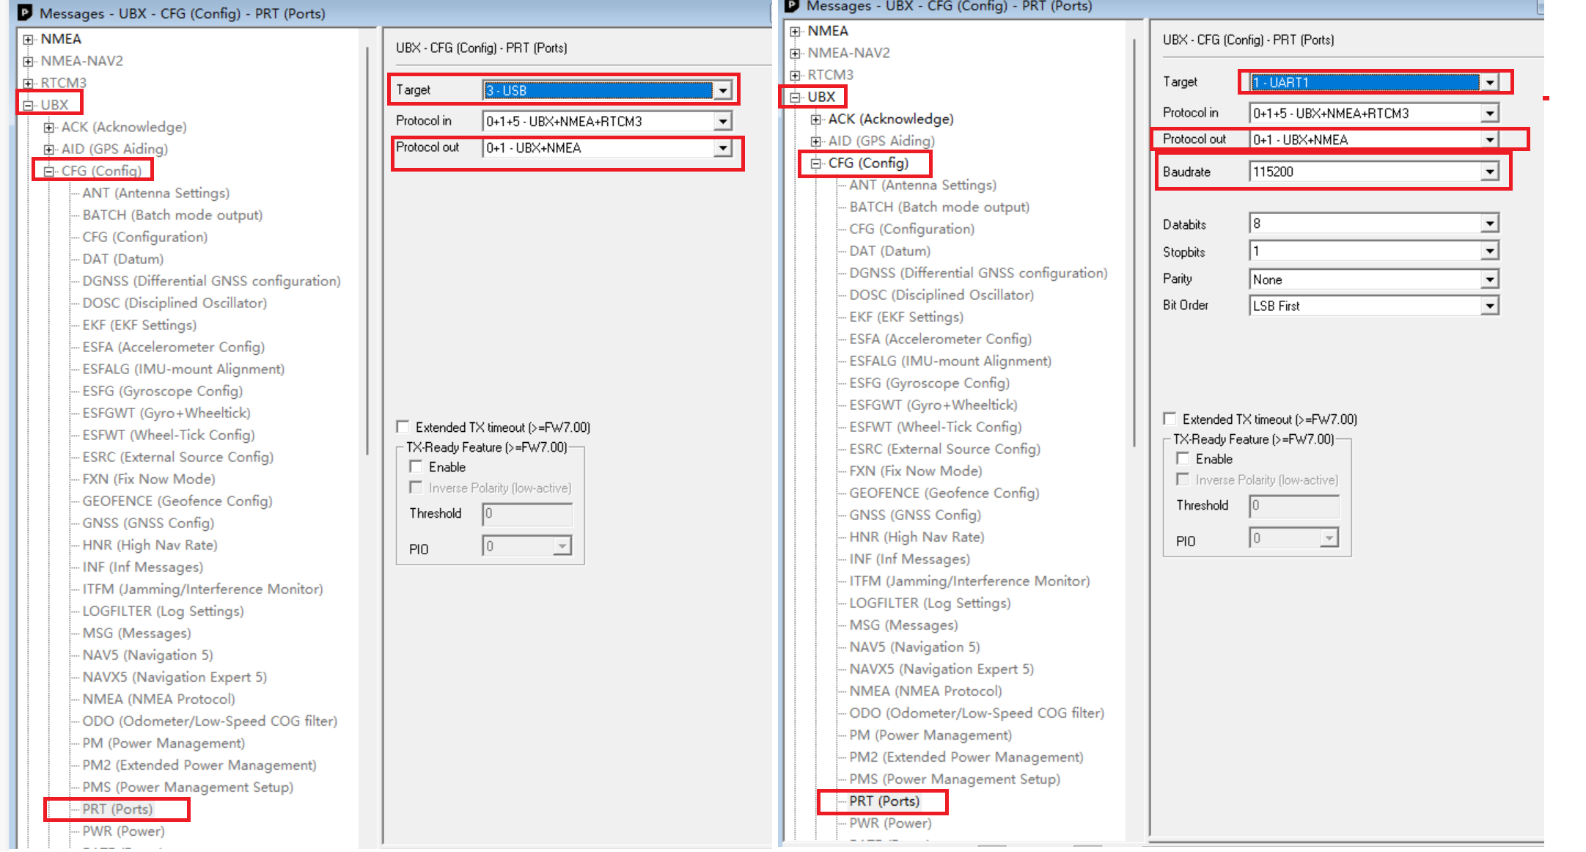Select PRT (Ports) in the left tree
Image resolution: width=1586 pixels, height=852 pixels.
click(117, 809)
